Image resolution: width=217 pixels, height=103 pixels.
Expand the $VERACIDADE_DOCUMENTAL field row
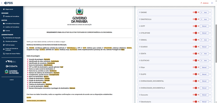[210, 81]
